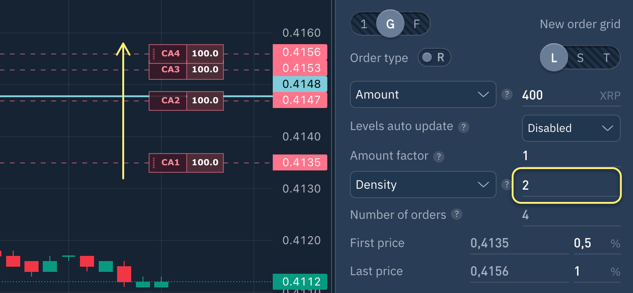The height and width of the screenshot is (293, 633).
Task: Click help icon beside Levels auto update
Action: pos(464,127)
